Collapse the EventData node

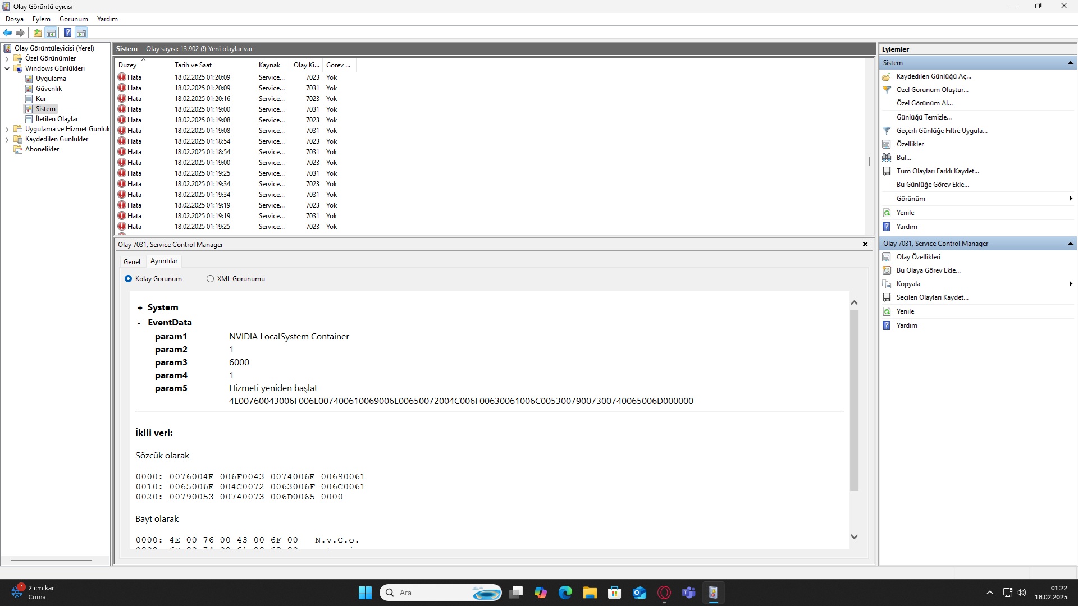[x=139, y=323]
